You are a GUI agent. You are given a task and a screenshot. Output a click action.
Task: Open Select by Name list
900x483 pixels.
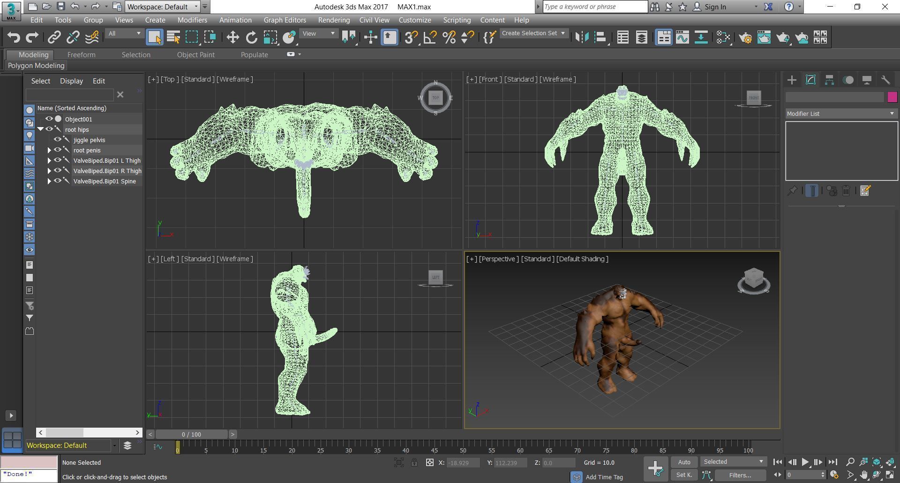point(173,38)
